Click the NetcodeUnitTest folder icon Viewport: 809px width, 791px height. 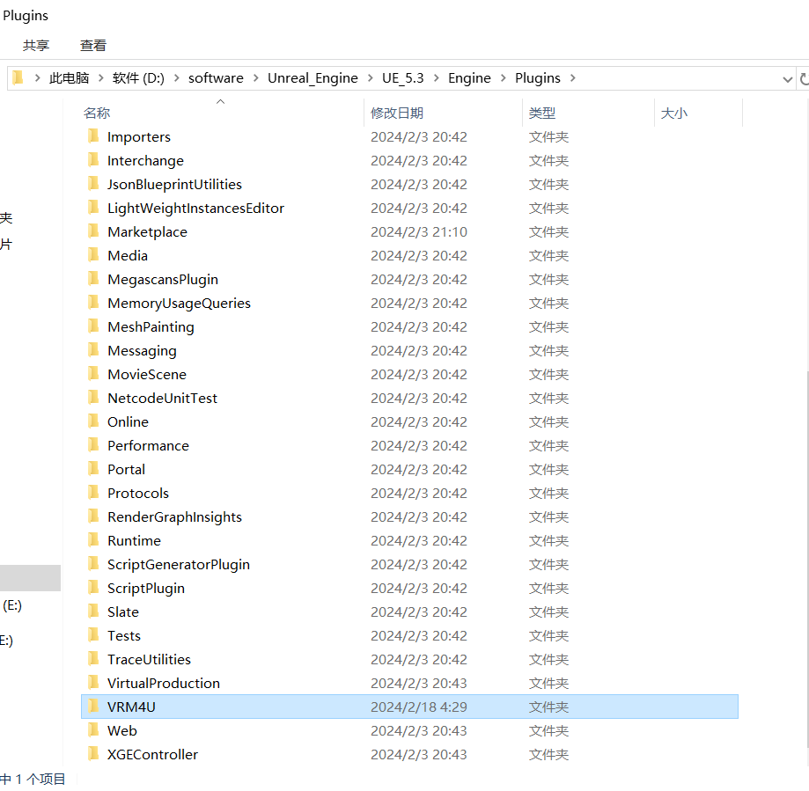pyautogui.click(x=93, y=397)
